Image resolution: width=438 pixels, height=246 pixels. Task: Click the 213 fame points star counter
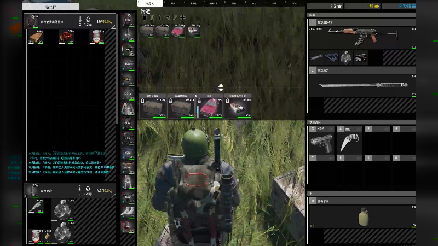tap(325, 6)
